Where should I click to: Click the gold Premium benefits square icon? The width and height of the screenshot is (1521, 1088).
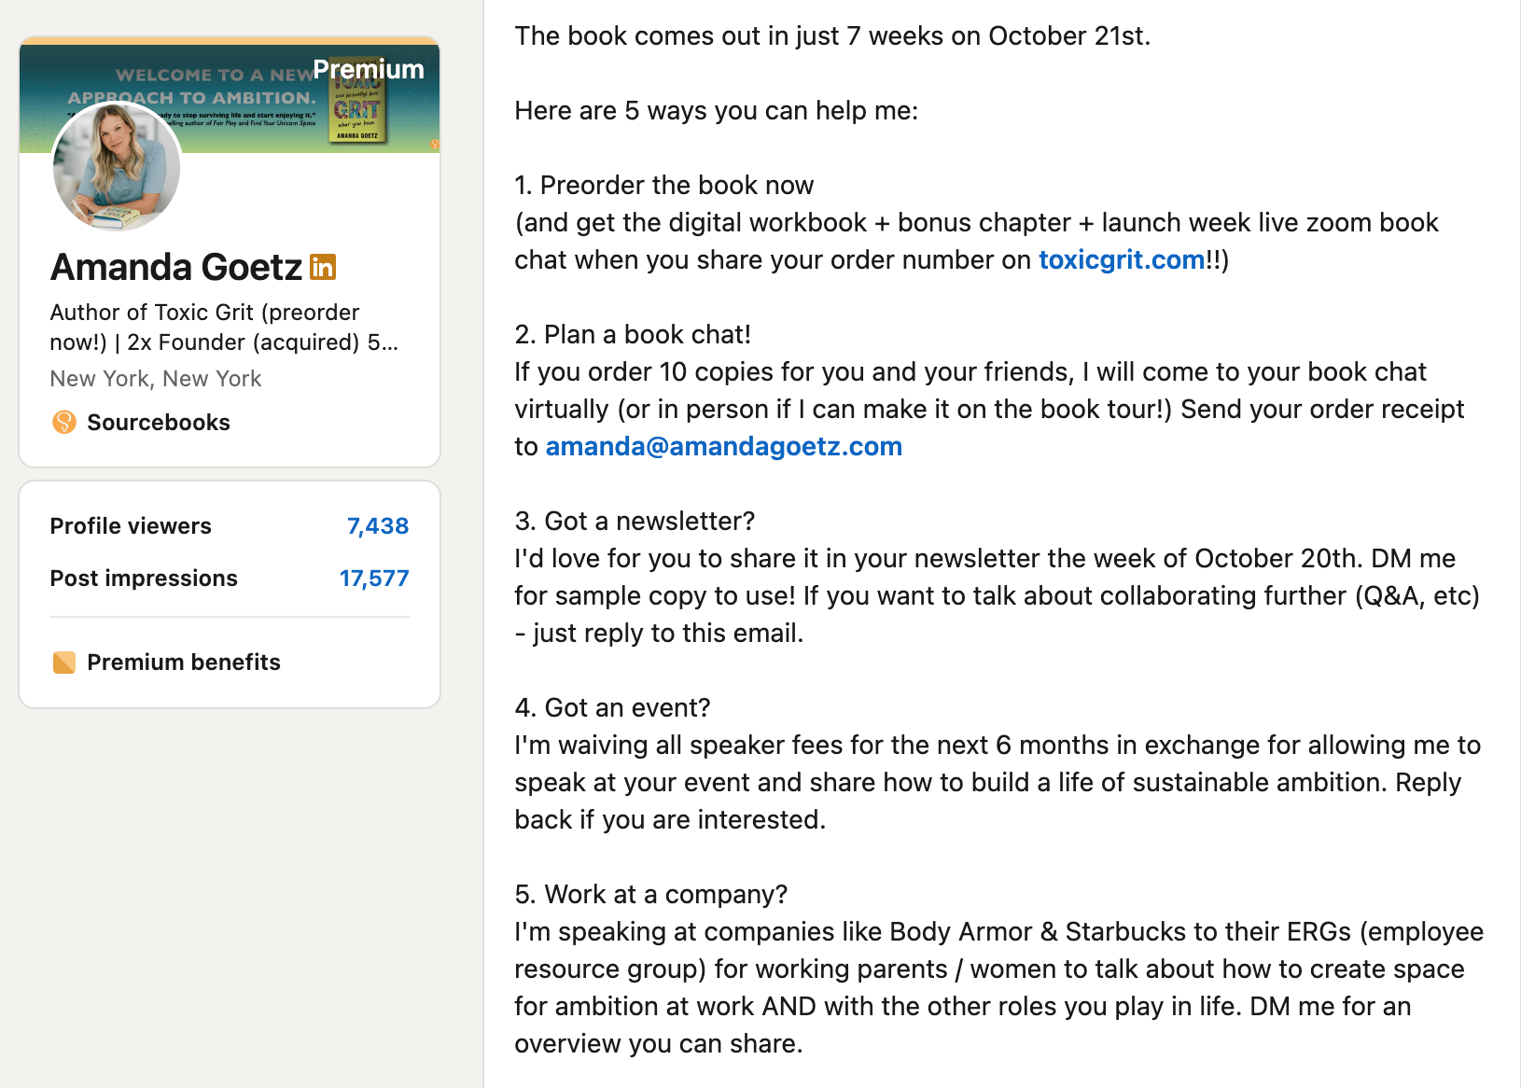coord(64,663)
